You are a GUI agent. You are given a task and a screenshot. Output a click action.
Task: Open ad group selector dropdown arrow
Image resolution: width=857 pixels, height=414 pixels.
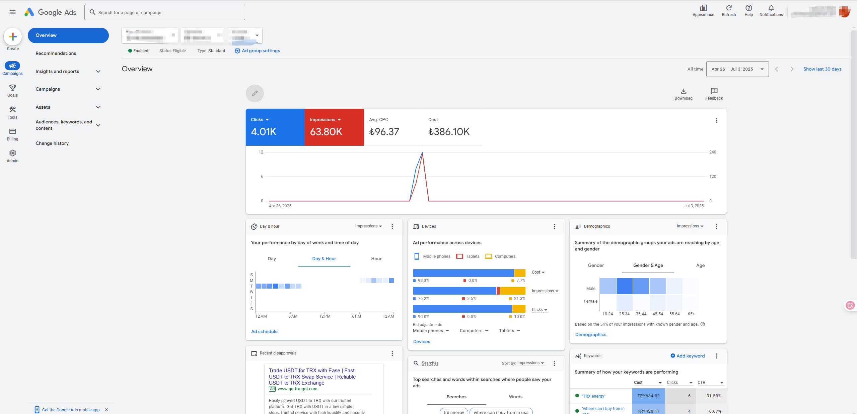click(257, 35)
